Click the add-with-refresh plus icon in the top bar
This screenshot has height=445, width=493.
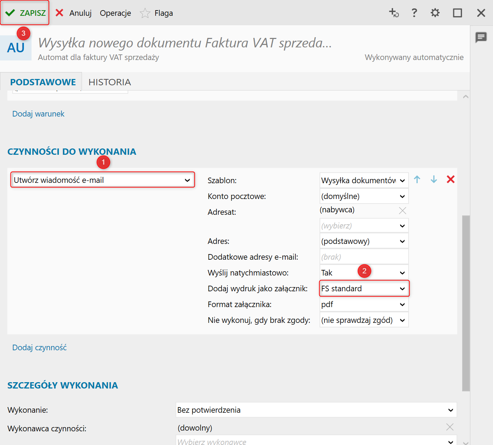pos(394,13)
